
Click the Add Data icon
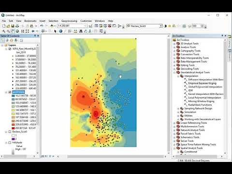click(52, 26)
